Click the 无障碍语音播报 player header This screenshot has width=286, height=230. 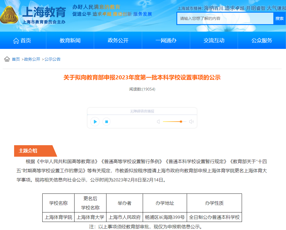pyautogui.click(x=142, y=111)
